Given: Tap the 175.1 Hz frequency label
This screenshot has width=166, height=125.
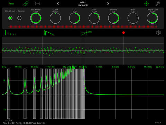Looking at the screenshot, I should 50,67.
